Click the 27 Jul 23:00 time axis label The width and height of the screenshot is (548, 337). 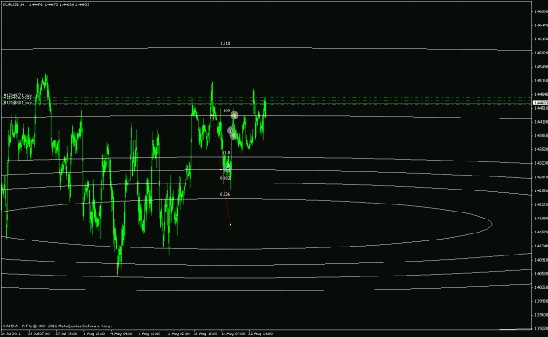67,333
